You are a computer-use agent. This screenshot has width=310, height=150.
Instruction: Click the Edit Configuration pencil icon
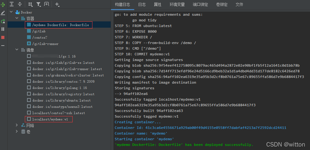pyautogui.click(x=3, y=13)
